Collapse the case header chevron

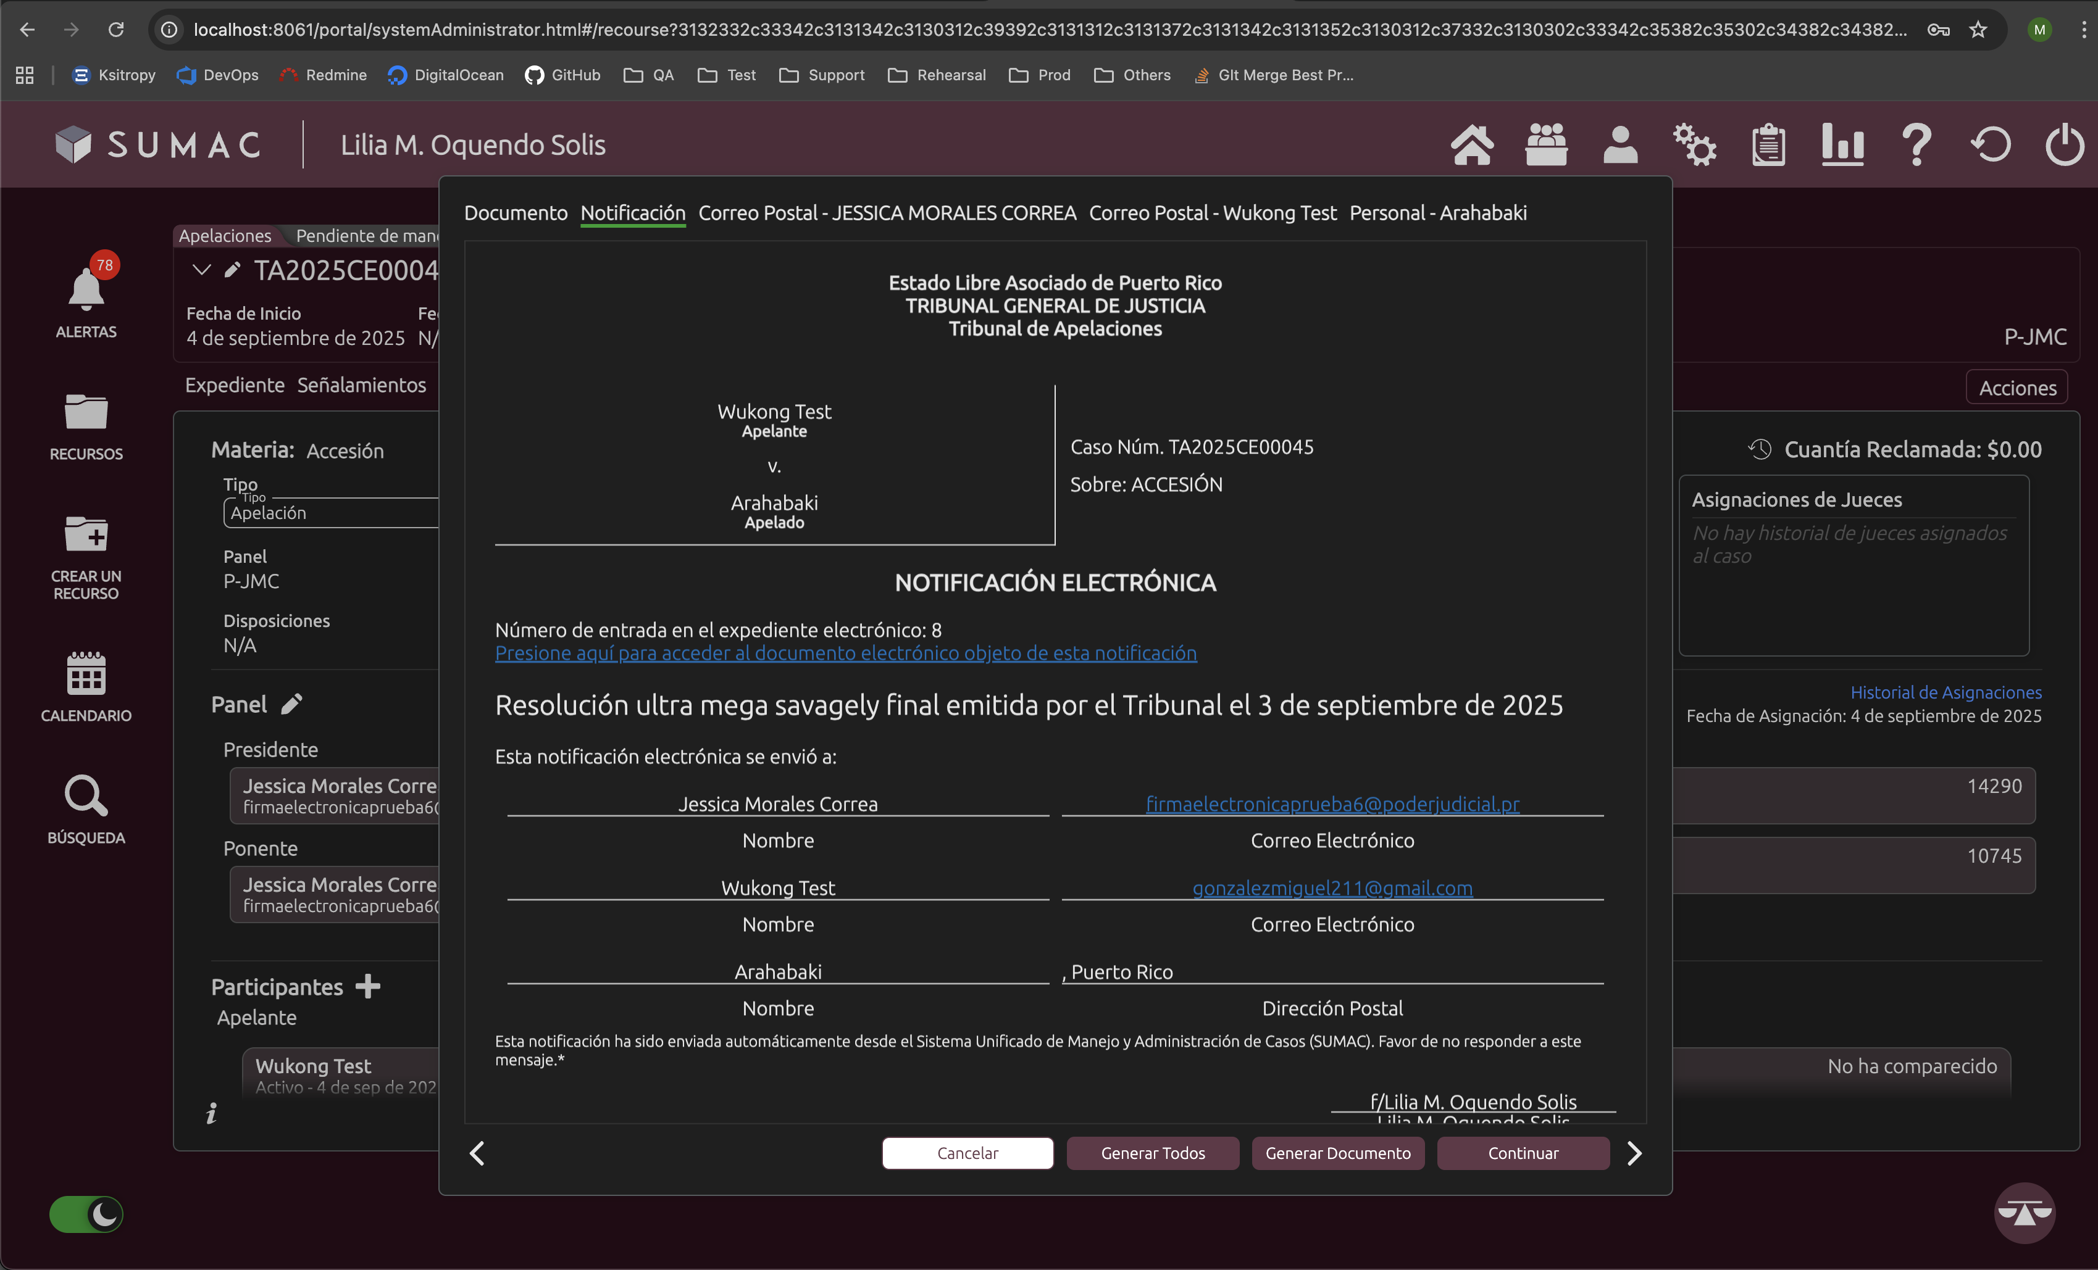pyautogui.click(x=201, y=270)
